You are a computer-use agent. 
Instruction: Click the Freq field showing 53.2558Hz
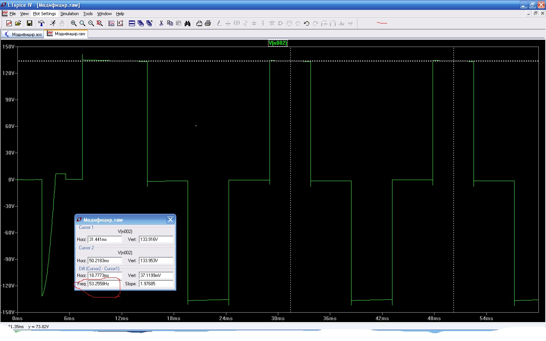coord(105,284)
